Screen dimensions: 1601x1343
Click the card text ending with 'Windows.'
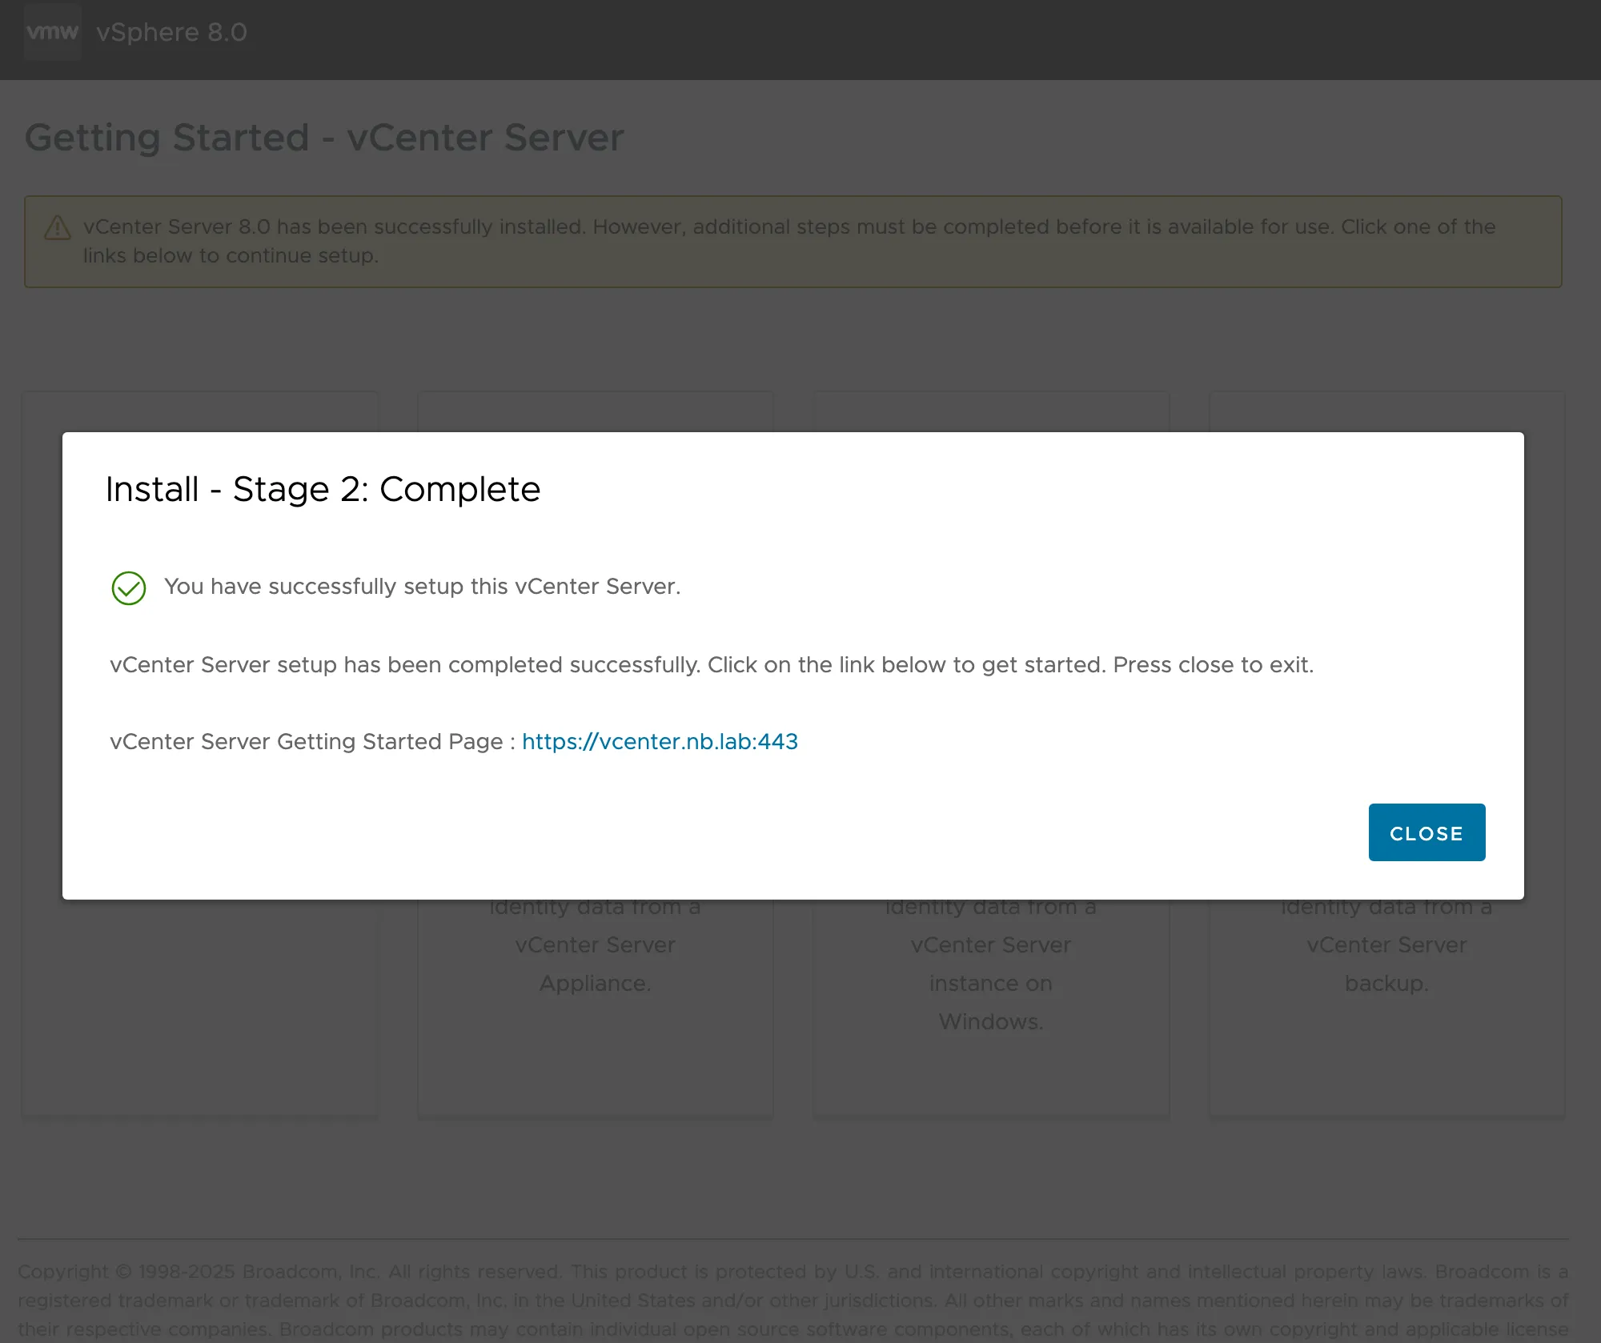click(991, 964)
